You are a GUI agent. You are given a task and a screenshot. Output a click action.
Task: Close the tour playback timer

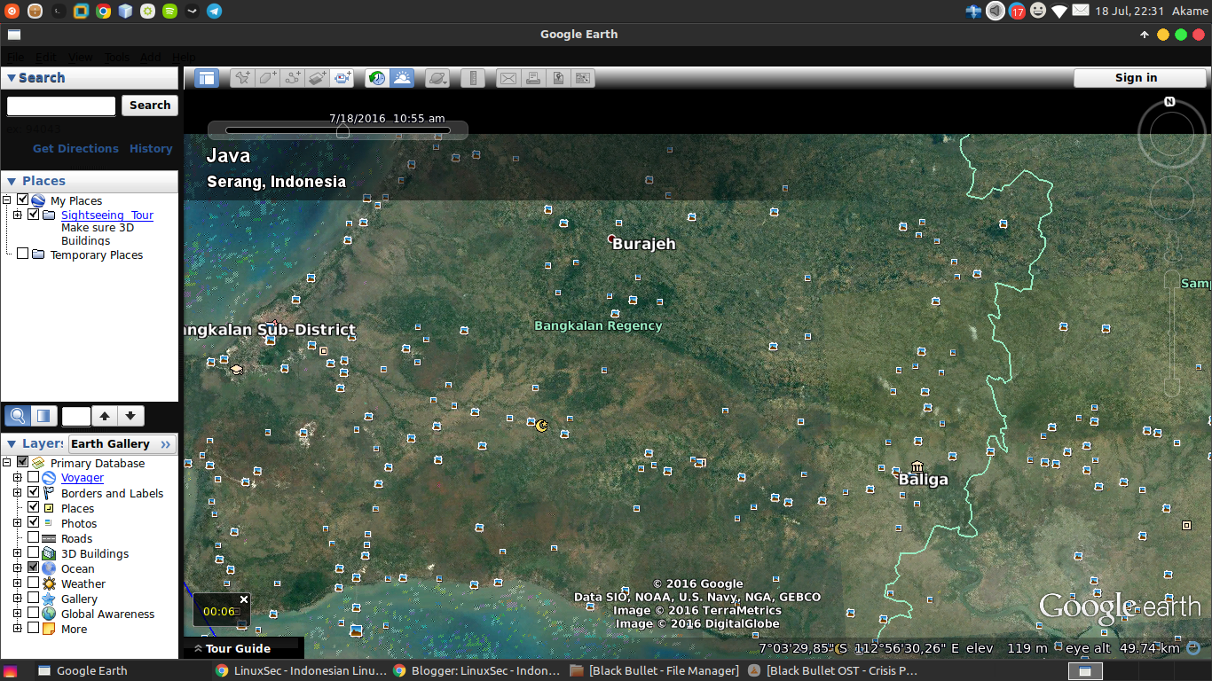point(244,599)
